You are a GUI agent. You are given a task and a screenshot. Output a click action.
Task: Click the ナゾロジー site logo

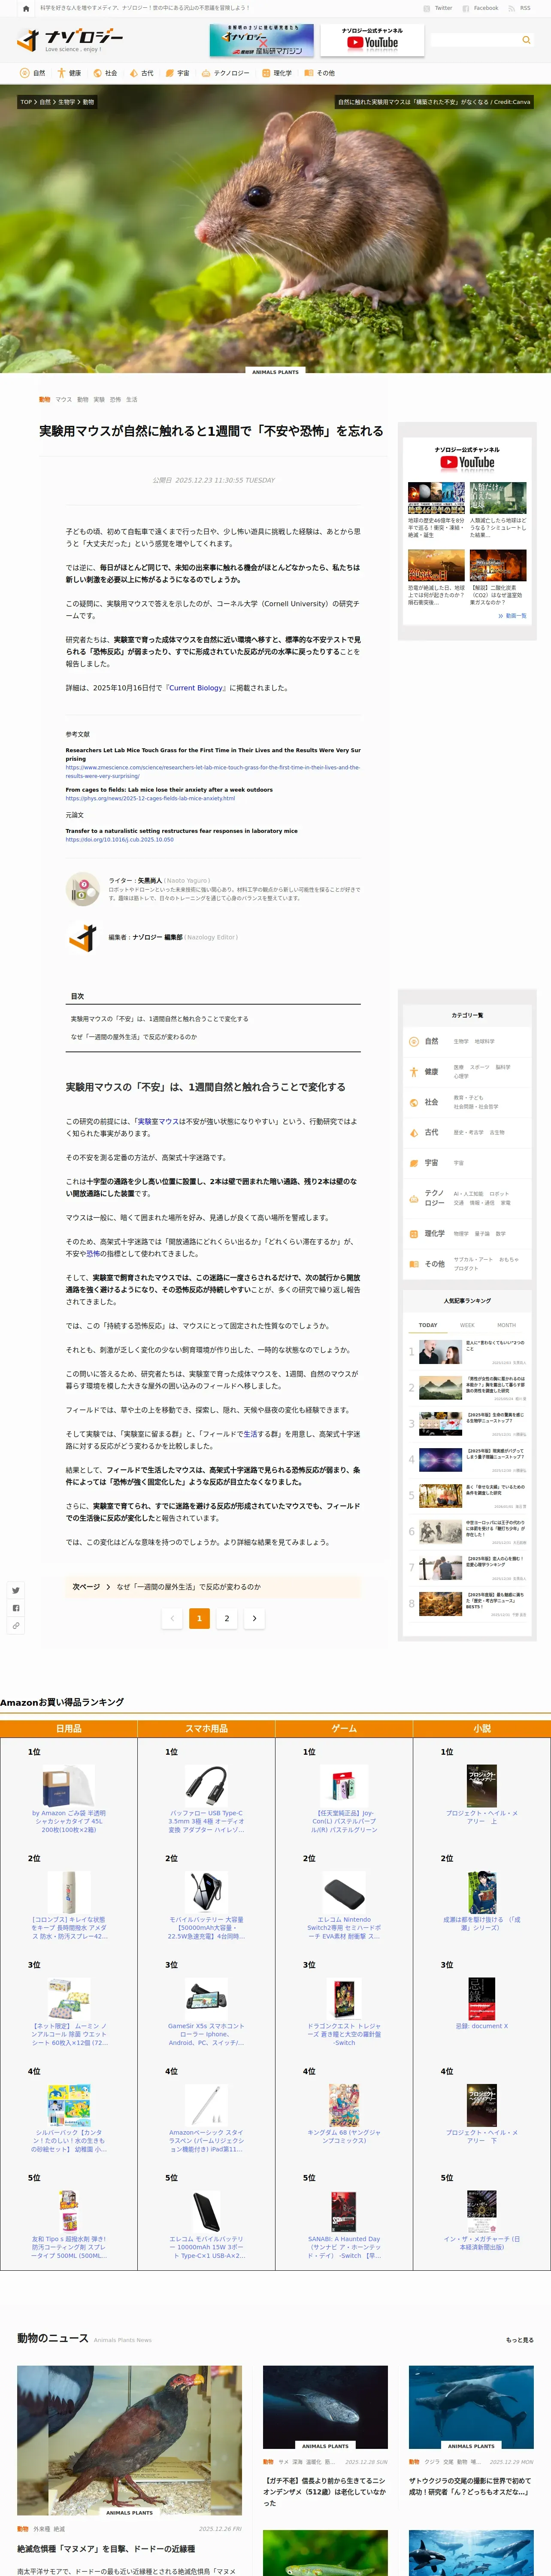(70, 40)
